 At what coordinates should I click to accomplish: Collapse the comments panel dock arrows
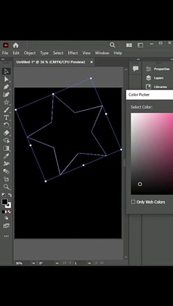click(138, 59)
